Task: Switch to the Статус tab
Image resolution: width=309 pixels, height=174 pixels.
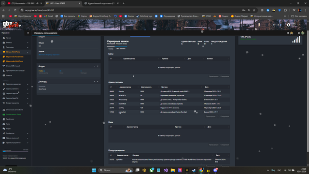Action: tap(111, 49)
